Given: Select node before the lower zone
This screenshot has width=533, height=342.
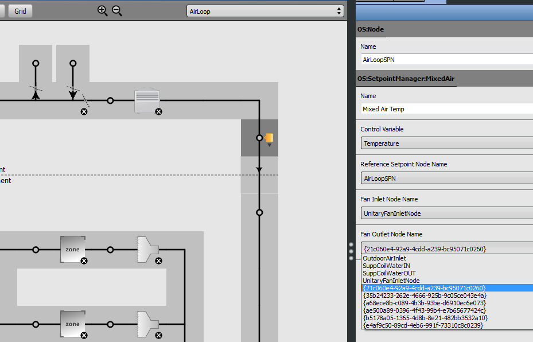Looking at the screenshot, I should [36, 324].
